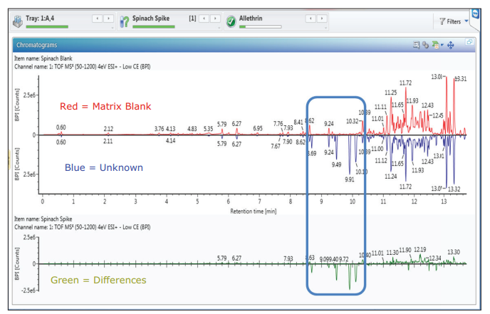This screenshot has width=490, height=314.
Task: Click the Tray: 1:A,4 label
Action: point(40,19)
